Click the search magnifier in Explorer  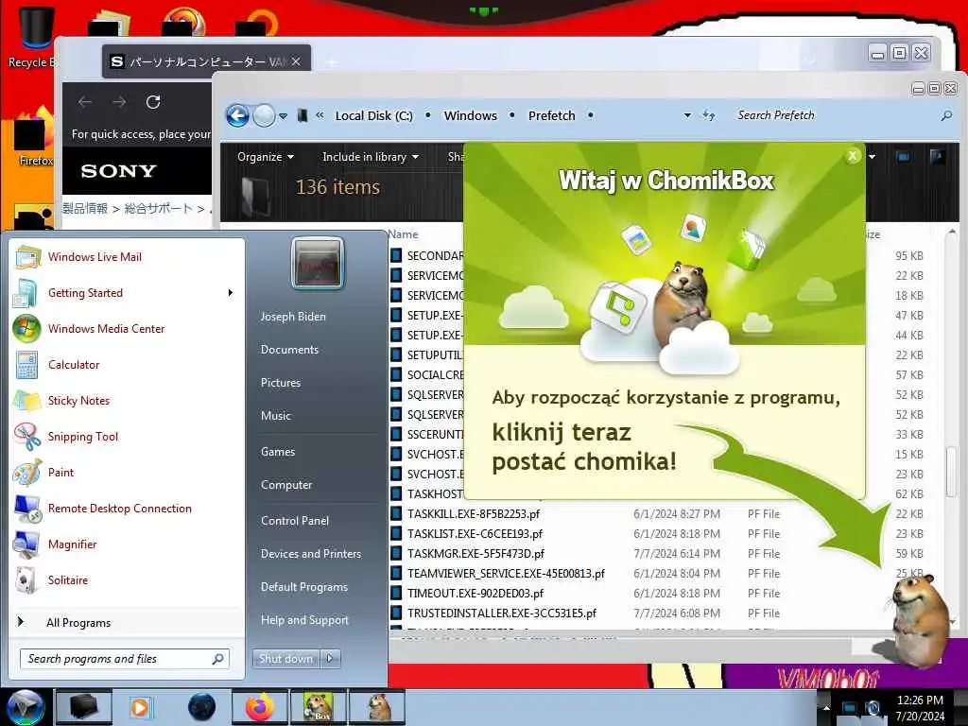(945, 115)
